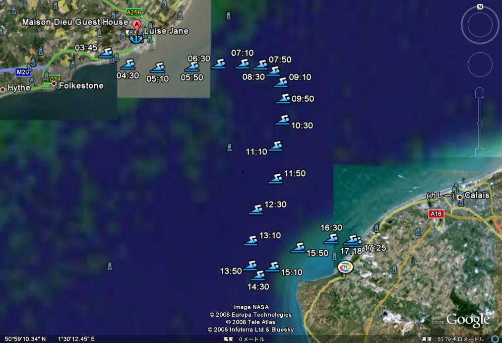Click the 16:30 swimmer placemark
This screenshot has height=343, width=502.
tap(331, 239)
